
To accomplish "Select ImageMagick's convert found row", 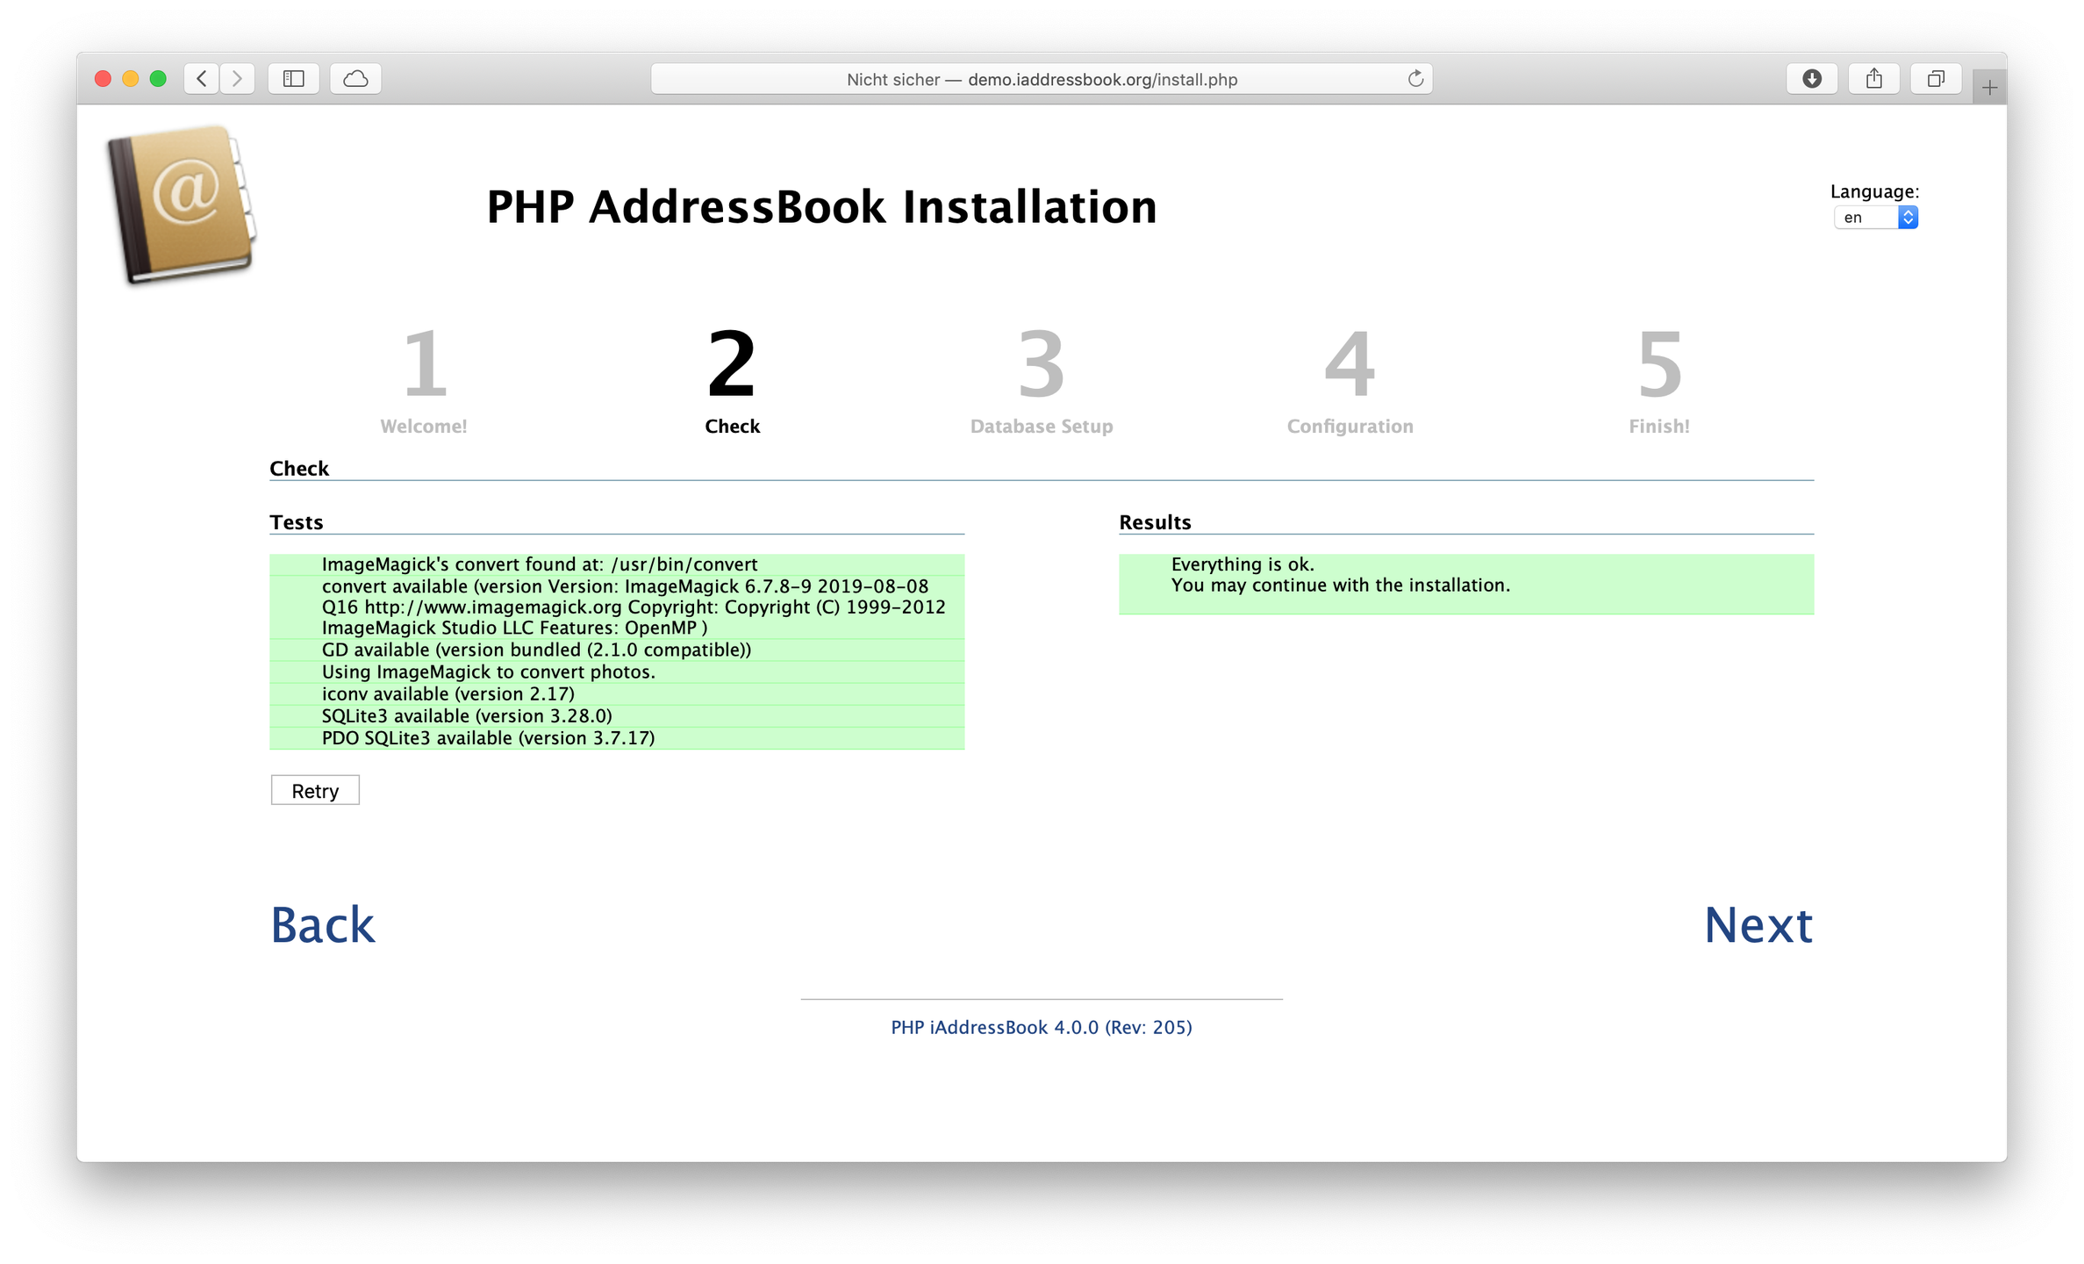I will (x=617, y=564).
